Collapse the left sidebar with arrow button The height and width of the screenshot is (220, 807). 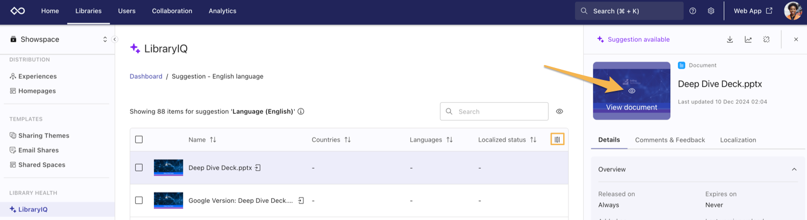114,39
